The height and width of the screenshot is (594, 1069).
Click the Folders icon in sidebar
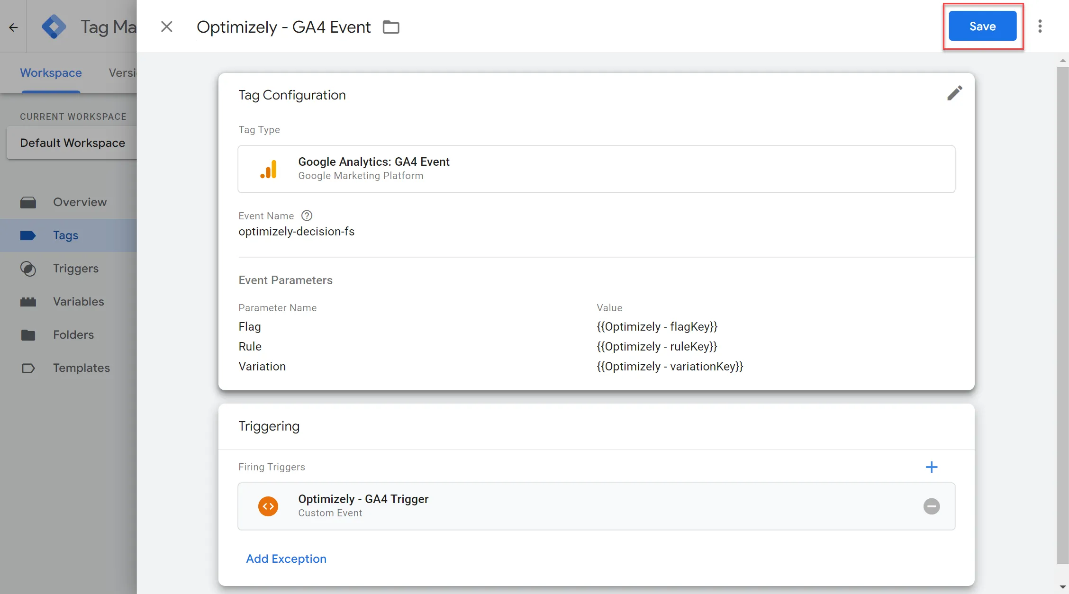click(x=28, y=335)
